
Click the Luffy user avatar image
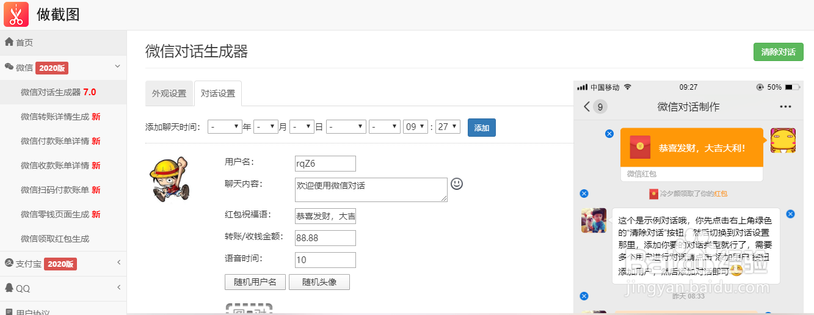click(169, 179)
